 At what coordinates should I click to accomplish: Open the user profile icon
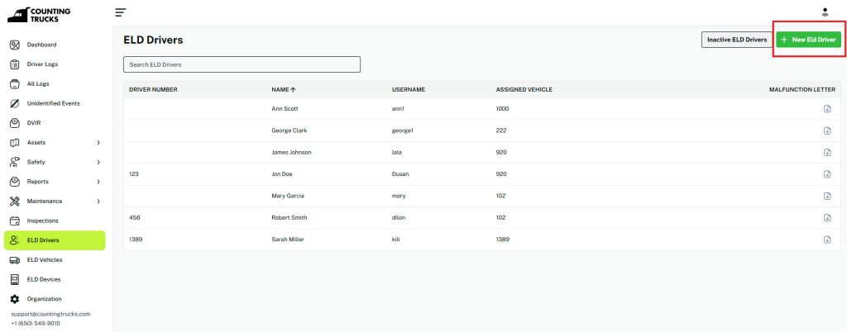[825, 12]
